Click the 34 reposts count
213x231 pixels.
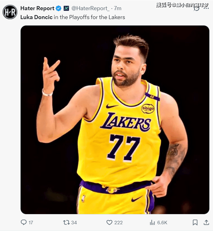(74, 222)
